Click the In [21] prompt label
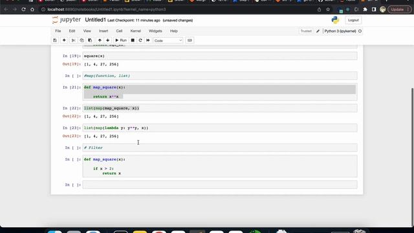Screen dimensions: 414x233 pos(72,87)
